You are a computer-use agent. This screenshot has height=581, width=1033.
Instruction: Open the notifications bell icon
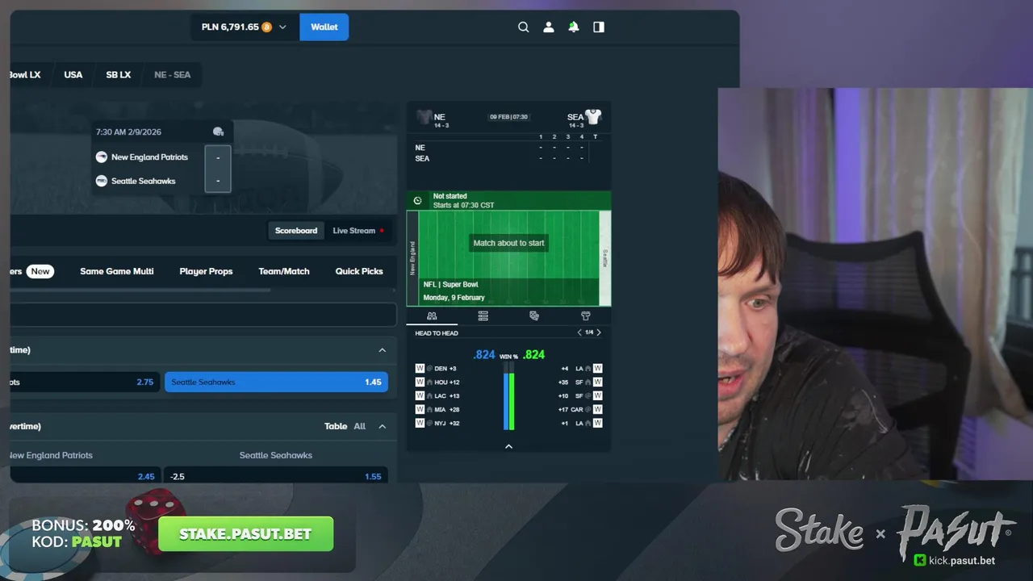(573, 27)
